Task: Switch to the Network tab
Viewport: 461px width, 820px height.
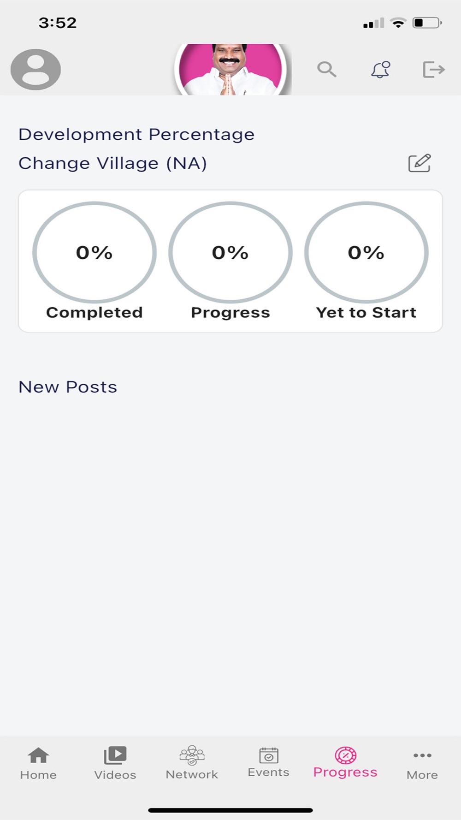Action: (192, 763)
